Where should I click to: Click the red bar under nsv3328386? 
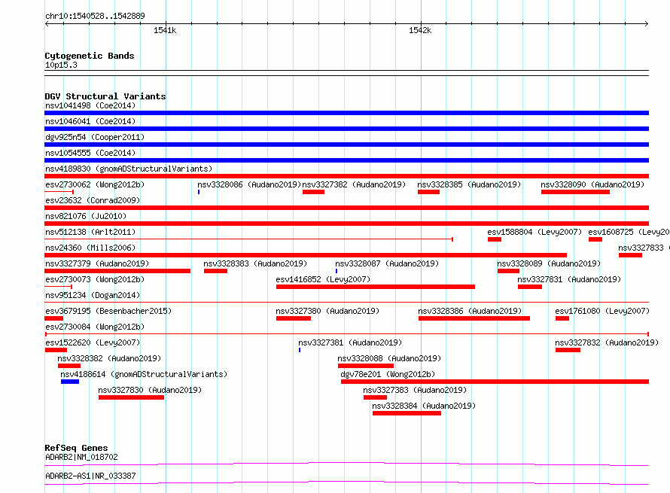coord(474,318)
